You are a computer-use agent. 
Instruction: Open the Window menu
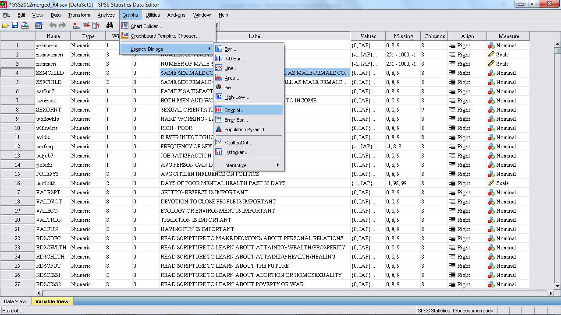click(x=202, y=15)
